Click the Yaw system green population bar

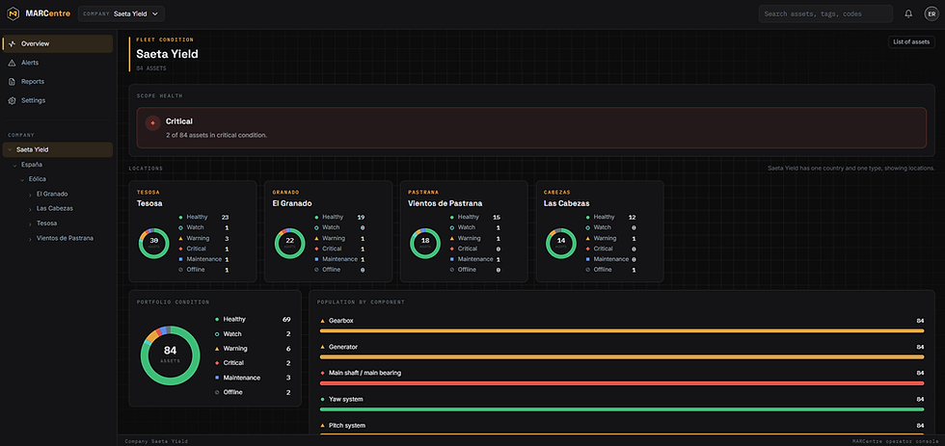[622, 409]
